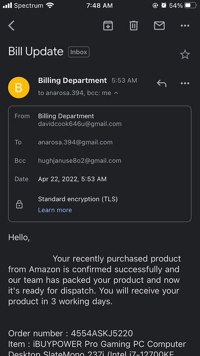
Task: Tap the Bcc address hughjanuse8o2@gmail.com
Action: [79, 161]
